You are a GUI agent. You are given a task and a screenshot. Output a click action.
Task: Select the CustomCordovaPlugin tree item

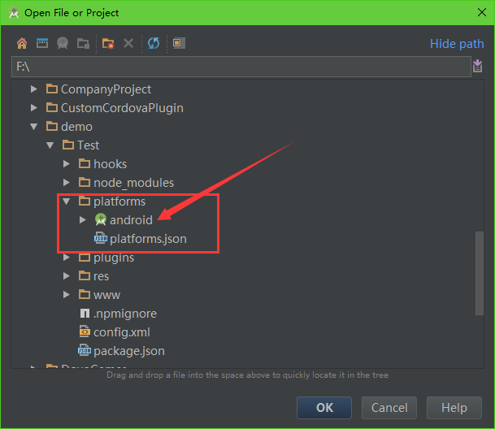point(122,108)
